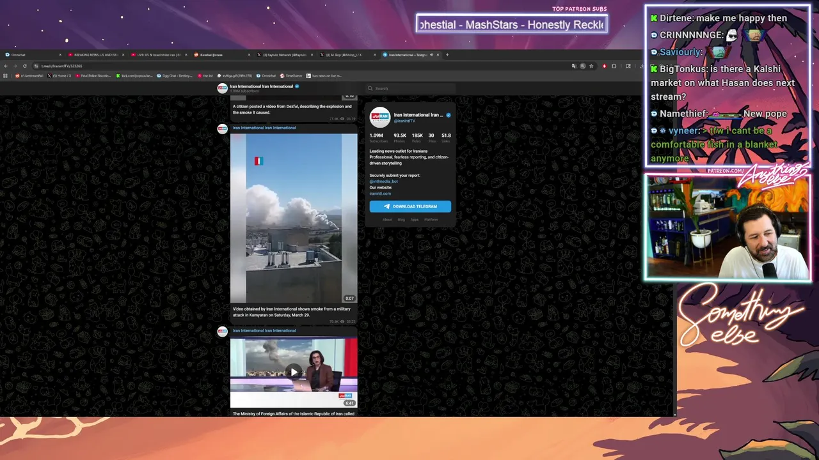Click the Apps footer link
Image resolution: width=819 pixels, height=460 pixels.
(415, 220)
